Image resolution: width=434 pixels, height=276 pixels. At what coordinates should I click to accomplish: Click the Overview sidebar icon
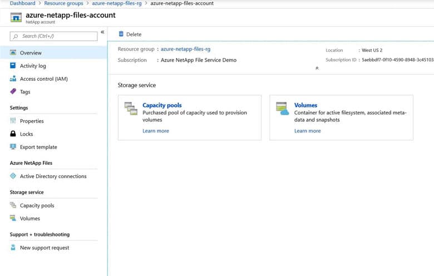pos(13,52)
